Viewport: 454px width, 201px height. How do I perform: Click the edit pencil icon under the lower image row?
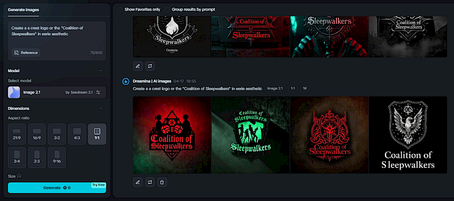138,182
